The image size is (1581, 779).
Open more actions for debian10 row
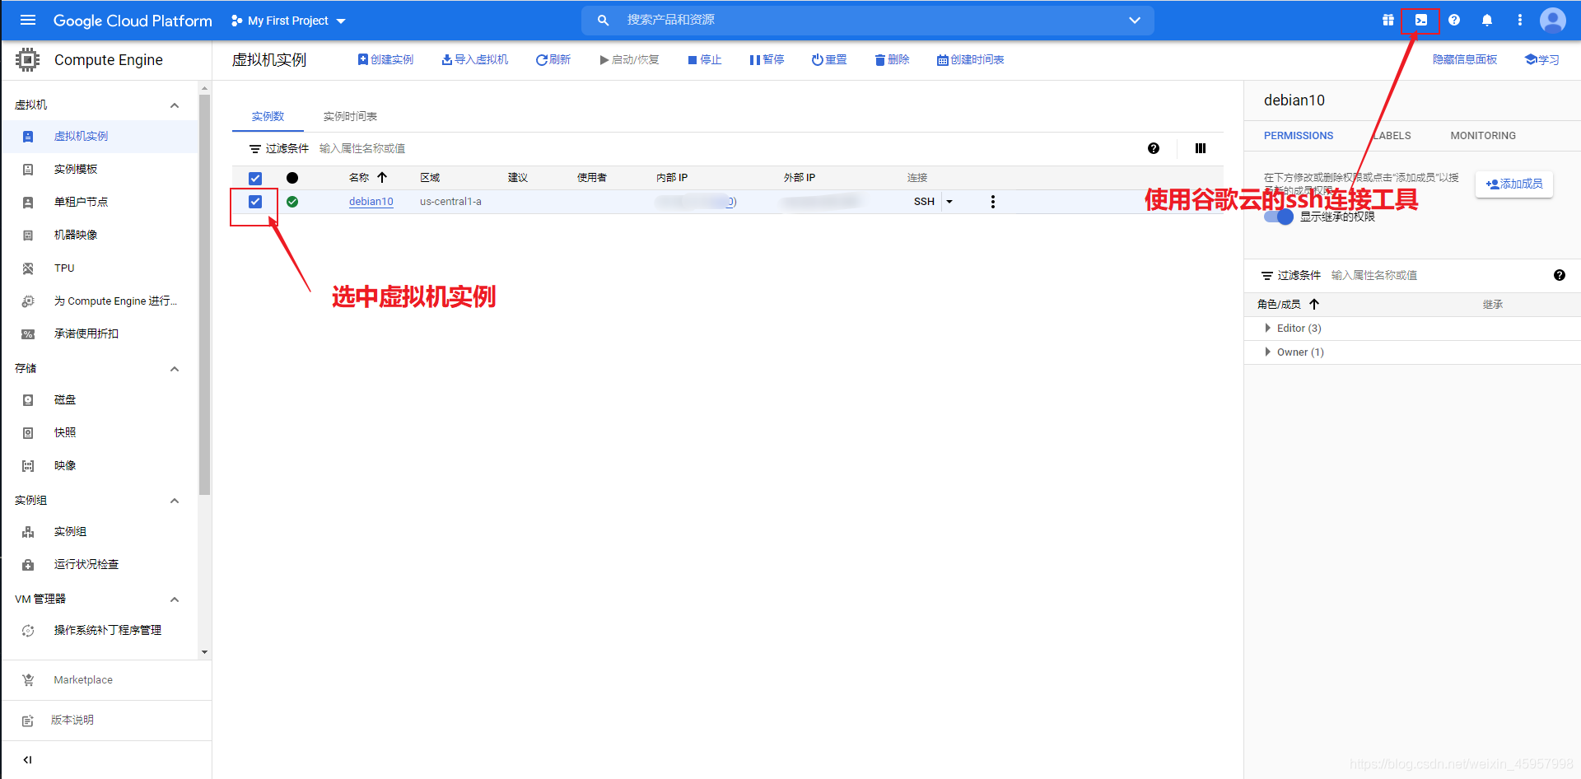(993, 202)
